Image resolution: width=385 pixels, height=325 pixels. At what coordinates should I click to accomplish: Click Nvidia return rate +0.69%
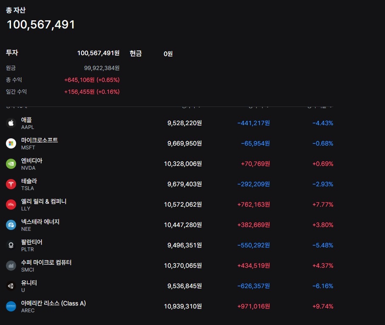(323, 164)
